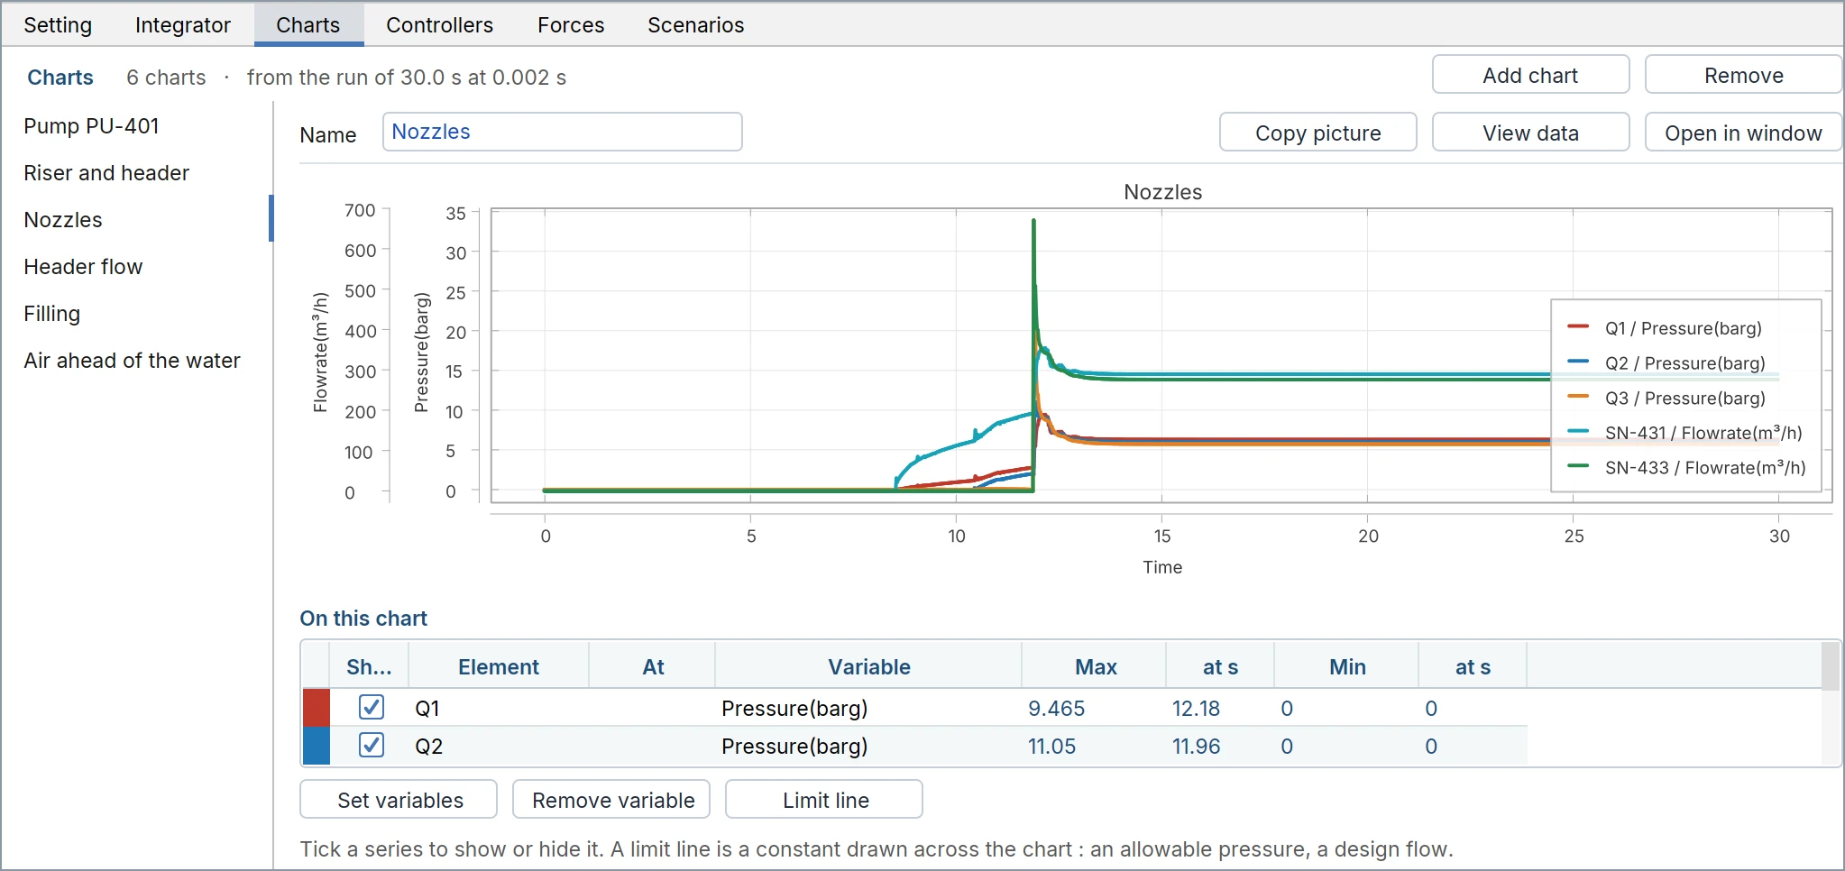This screenshot has width=1845, height=871.
Task: Edit the chart Name field
Action: [563, 132]
